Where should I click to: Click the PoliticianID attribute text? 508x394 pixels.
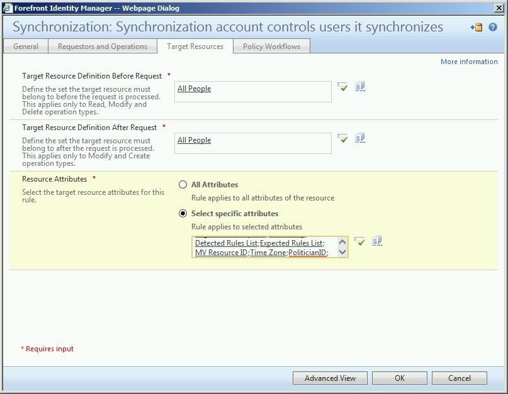[x=307, y=253]
